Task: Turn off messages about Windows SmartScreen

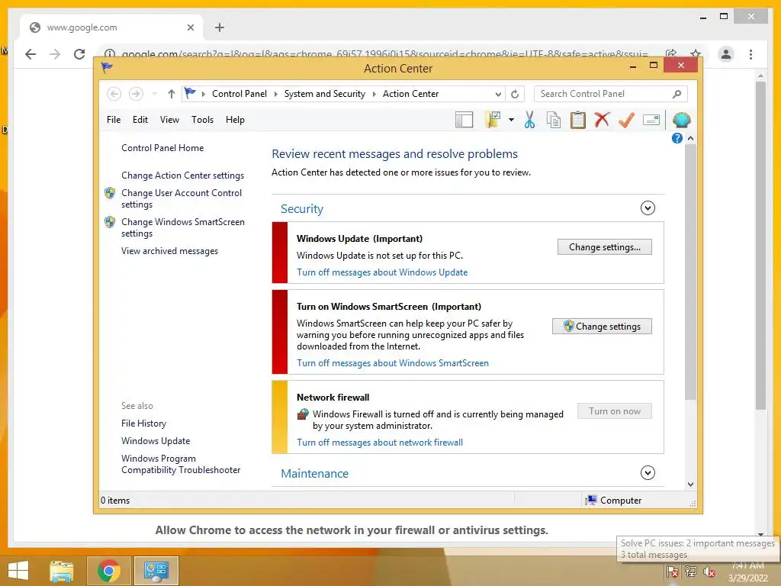Action: coord(393,363)
